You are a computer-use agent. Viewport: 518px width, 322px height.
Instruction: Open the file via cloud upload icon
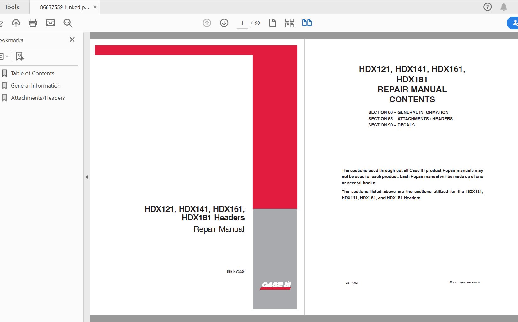click(16, 23)
